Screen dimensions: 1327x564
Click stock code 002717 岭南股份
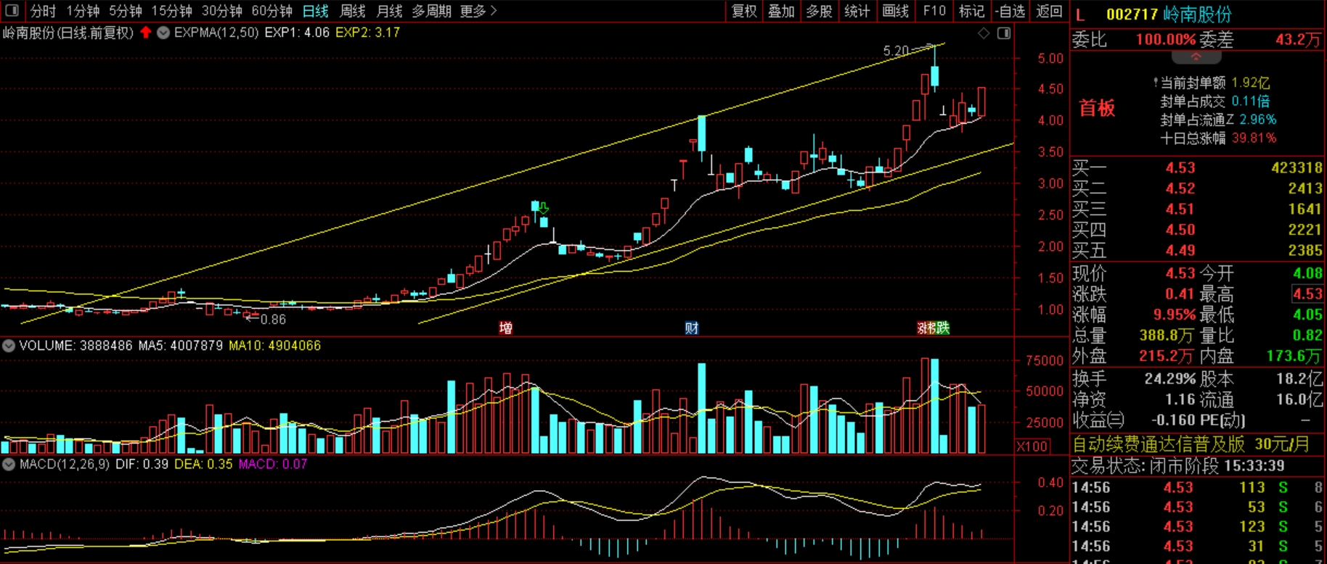pyautogui.click(x=1169, y=14)
